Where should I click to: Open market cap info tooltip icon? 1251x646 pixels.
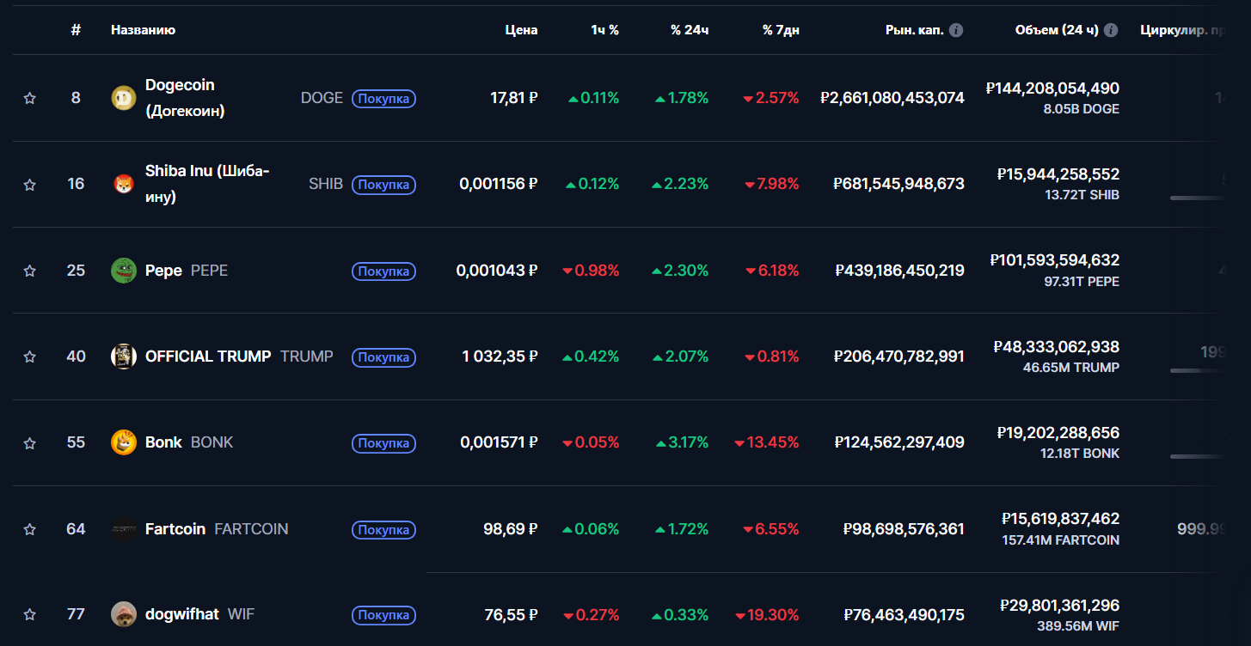pos(956,30)
